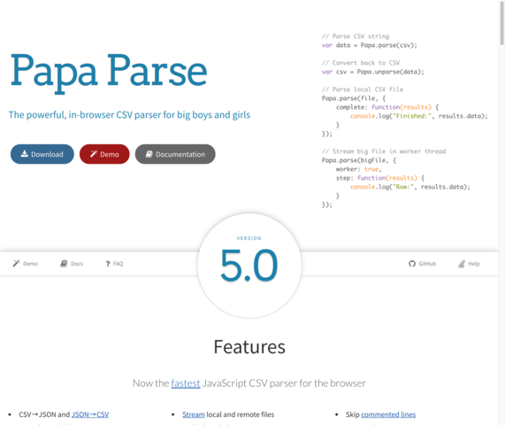Open the Stream link
Image resolution: width=505 pixels, height=425 pixels.
pyautogui.click(x=194, y=414)
